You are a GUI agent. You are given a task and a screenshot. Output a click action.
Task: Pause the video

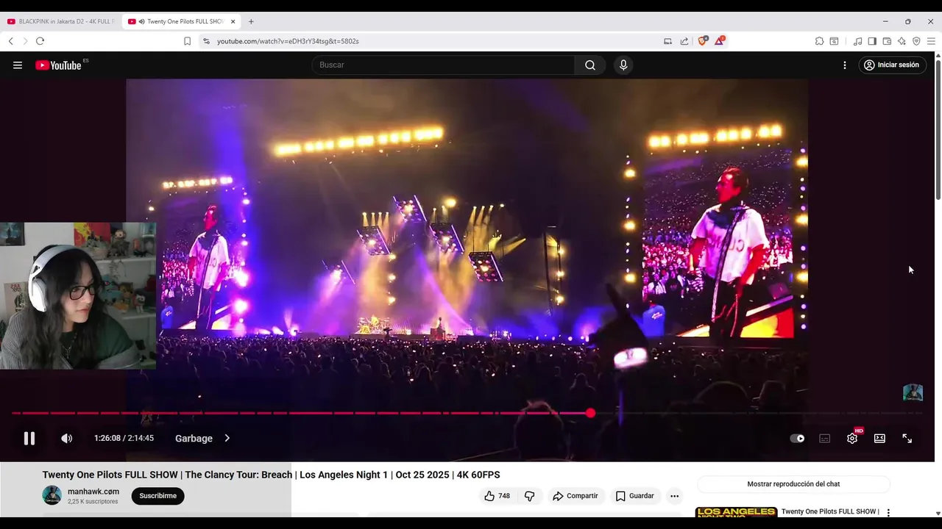coord(29,439)
